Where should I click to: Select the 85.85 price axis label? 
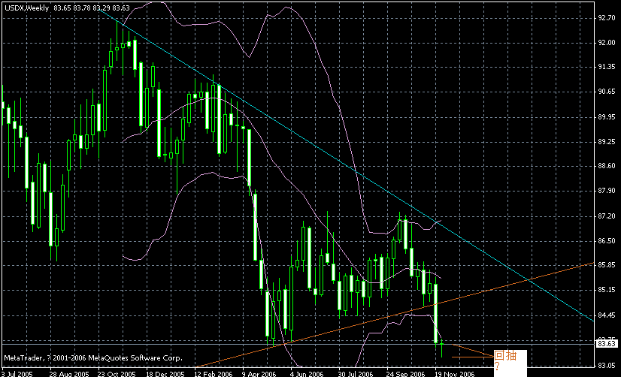pos(607,264)
